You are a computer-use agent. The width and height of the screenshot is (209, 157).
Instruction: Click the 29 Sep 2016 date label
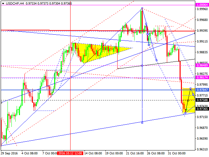click(x=9, y=153)
